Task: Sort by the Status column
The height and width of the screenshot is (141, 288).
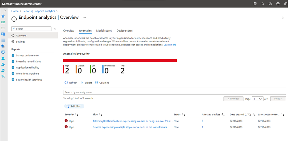Action: (x=179, y=115)
